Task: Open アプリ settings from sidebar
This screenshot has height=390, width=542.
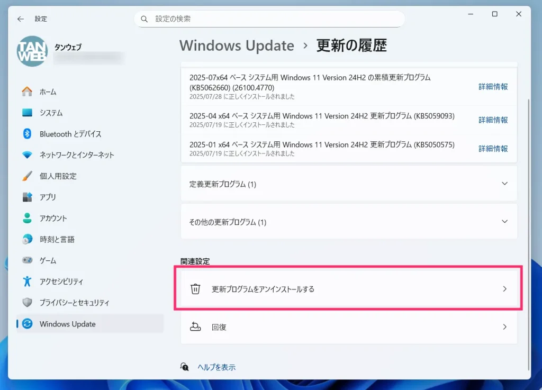Action: (90, 197)
